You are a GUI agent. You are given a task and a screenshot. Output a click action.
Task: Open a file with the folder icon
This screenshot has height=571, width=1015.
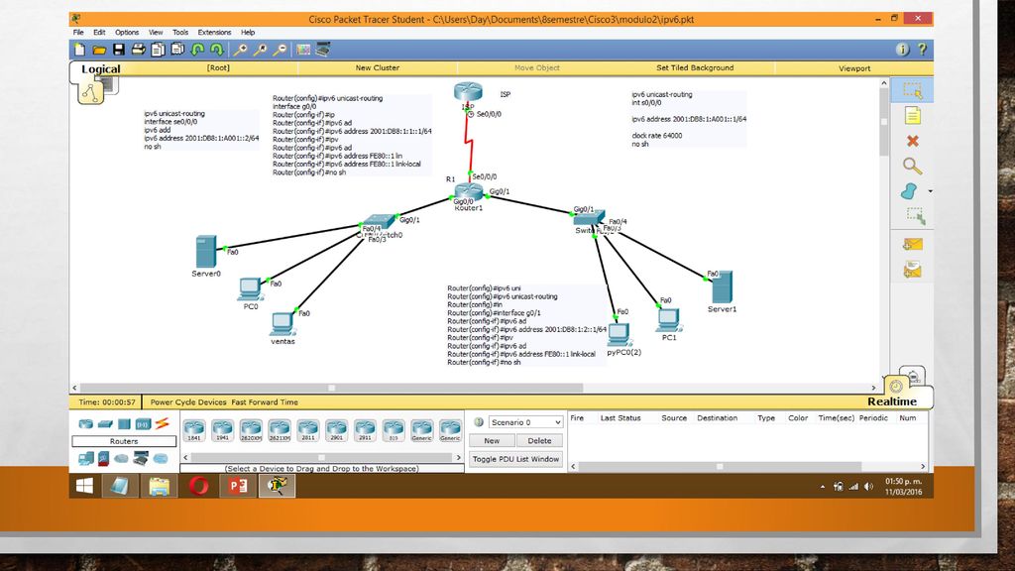(x=99, y=50)
